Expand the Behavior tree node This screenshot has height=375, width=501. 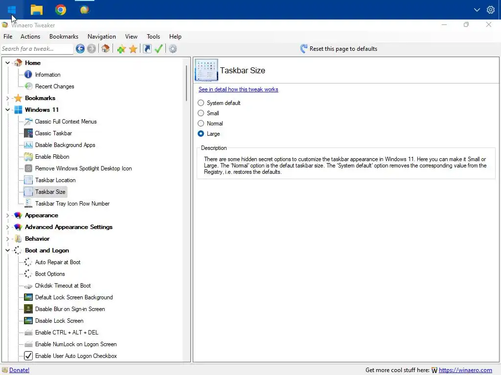(x=8, y=238)
